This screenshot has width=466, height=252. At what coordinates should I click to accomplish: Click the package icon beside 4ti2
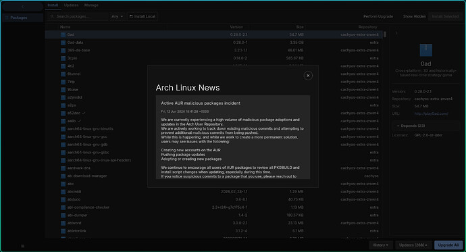point(63,66)
